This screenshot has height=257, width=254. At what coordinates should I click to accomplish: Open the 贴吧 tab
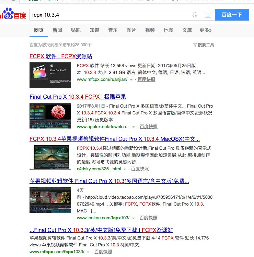tap(76, 30)
